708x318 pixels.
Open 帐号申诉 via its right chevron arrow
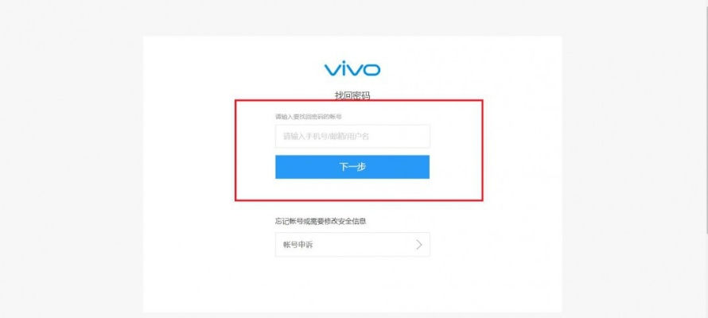(419, 245)
